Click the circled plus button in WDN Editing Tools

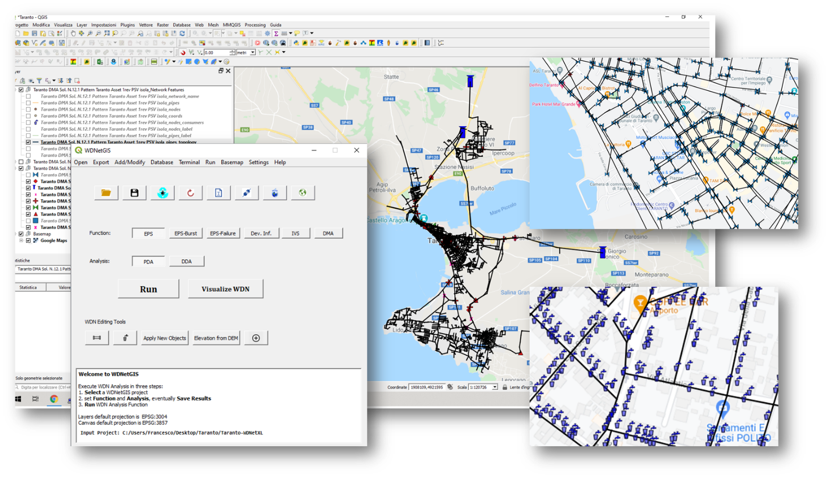(x=256, y=338)
